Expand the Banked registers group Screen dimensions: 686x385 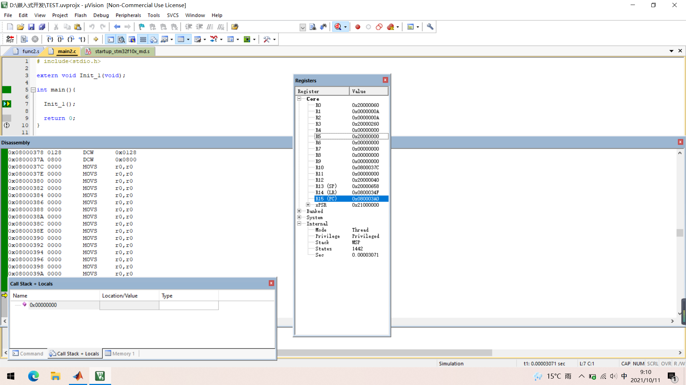click(299, 211)
